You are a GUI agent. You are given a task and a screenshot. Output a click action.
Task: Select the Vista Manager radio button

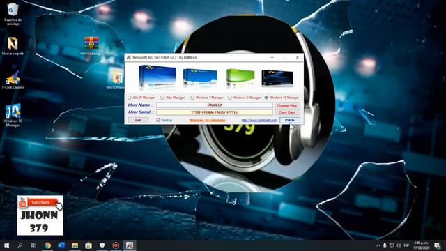pyautogui.click(x=162, y=98)
